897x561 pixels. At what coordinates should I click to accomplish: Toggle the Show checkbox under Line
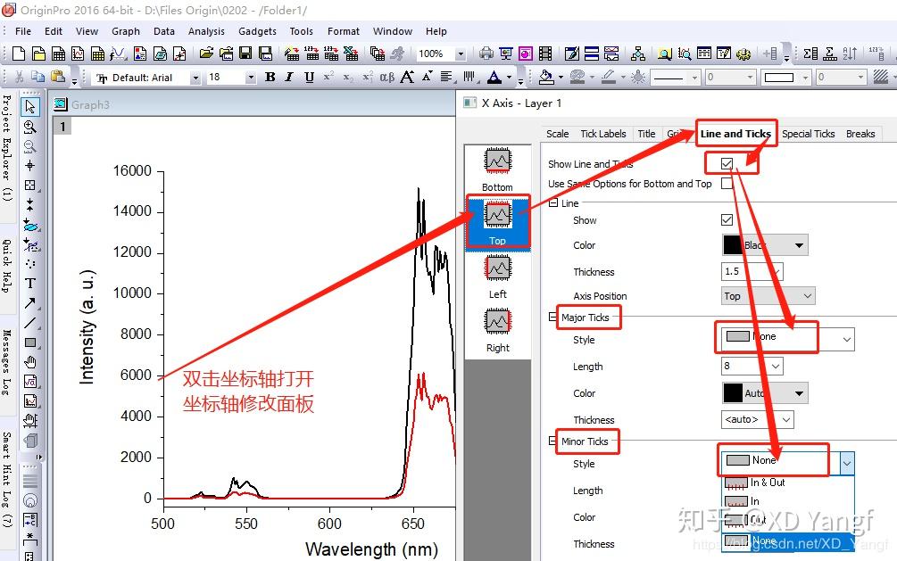tap(727, 220)
